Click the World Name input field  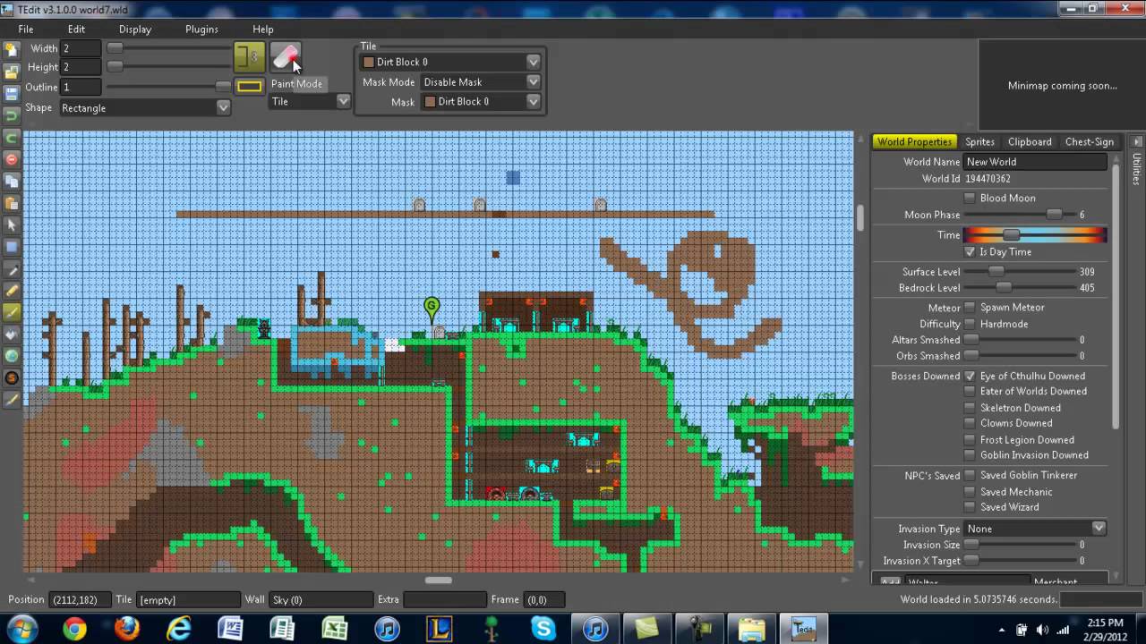tap(1035, 162)
